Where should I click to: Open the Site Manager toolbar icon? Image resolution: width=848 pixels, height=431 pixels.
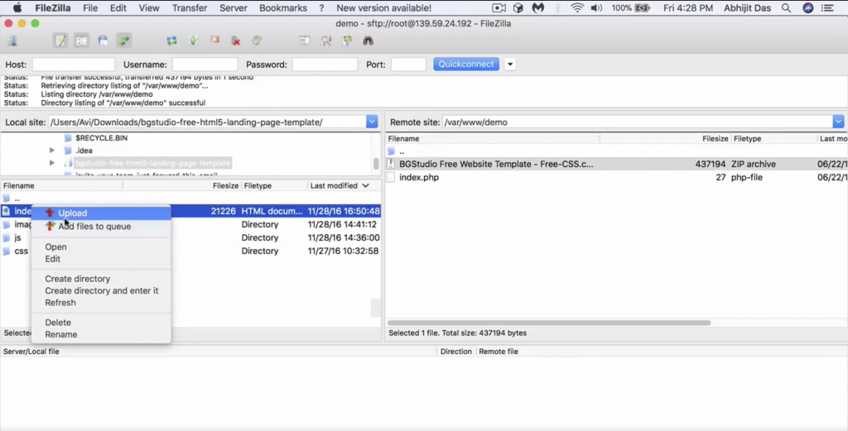12,41
